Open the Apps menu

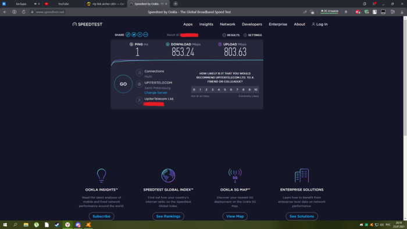coord(188,24)
